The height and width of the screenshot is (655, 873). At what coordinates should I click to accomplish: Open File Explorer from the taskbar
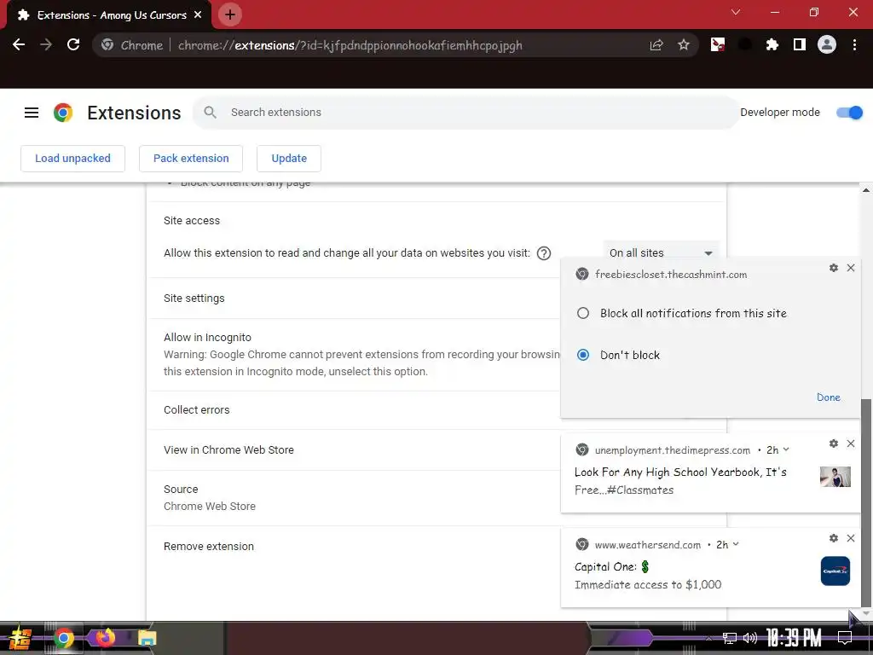click(x=147, y=638)
